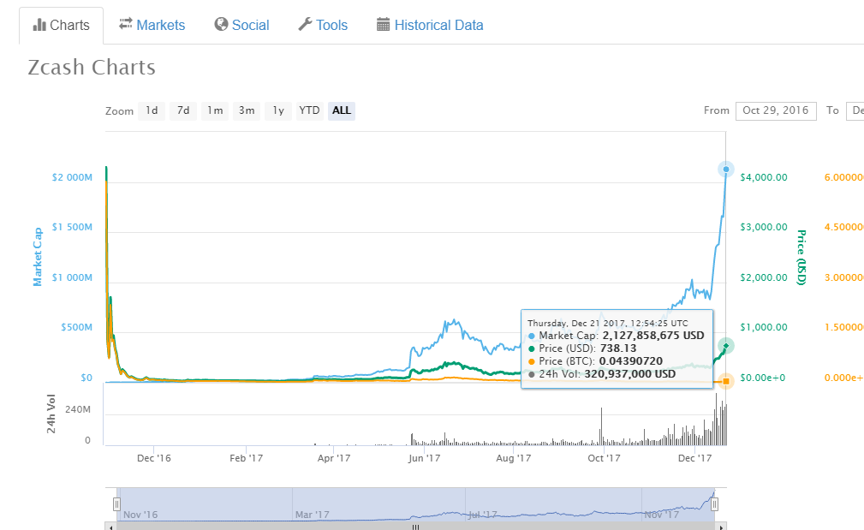Click the 24h Vol axis title
This screenshot has width=864, height=530.
point(51,414)
